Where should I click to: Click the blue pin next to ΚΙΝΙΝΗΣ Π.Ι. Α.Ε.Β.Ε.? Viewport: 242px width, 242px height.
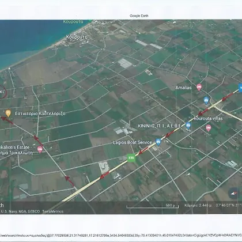coord(188,126)
